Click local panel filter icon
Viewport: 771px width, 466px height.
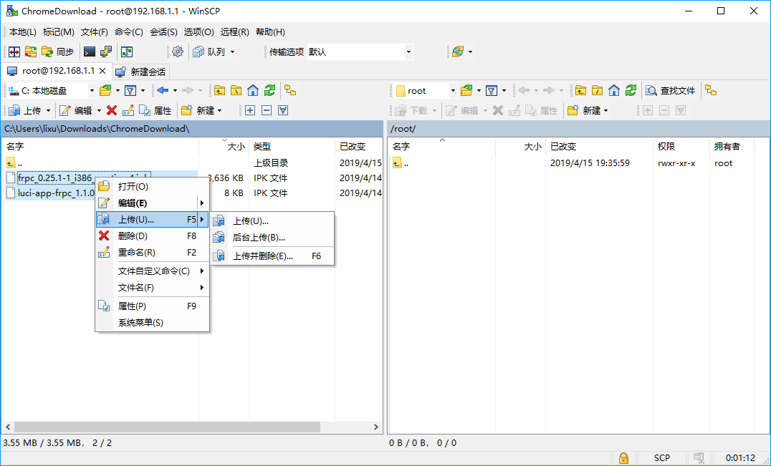(130, 91)
